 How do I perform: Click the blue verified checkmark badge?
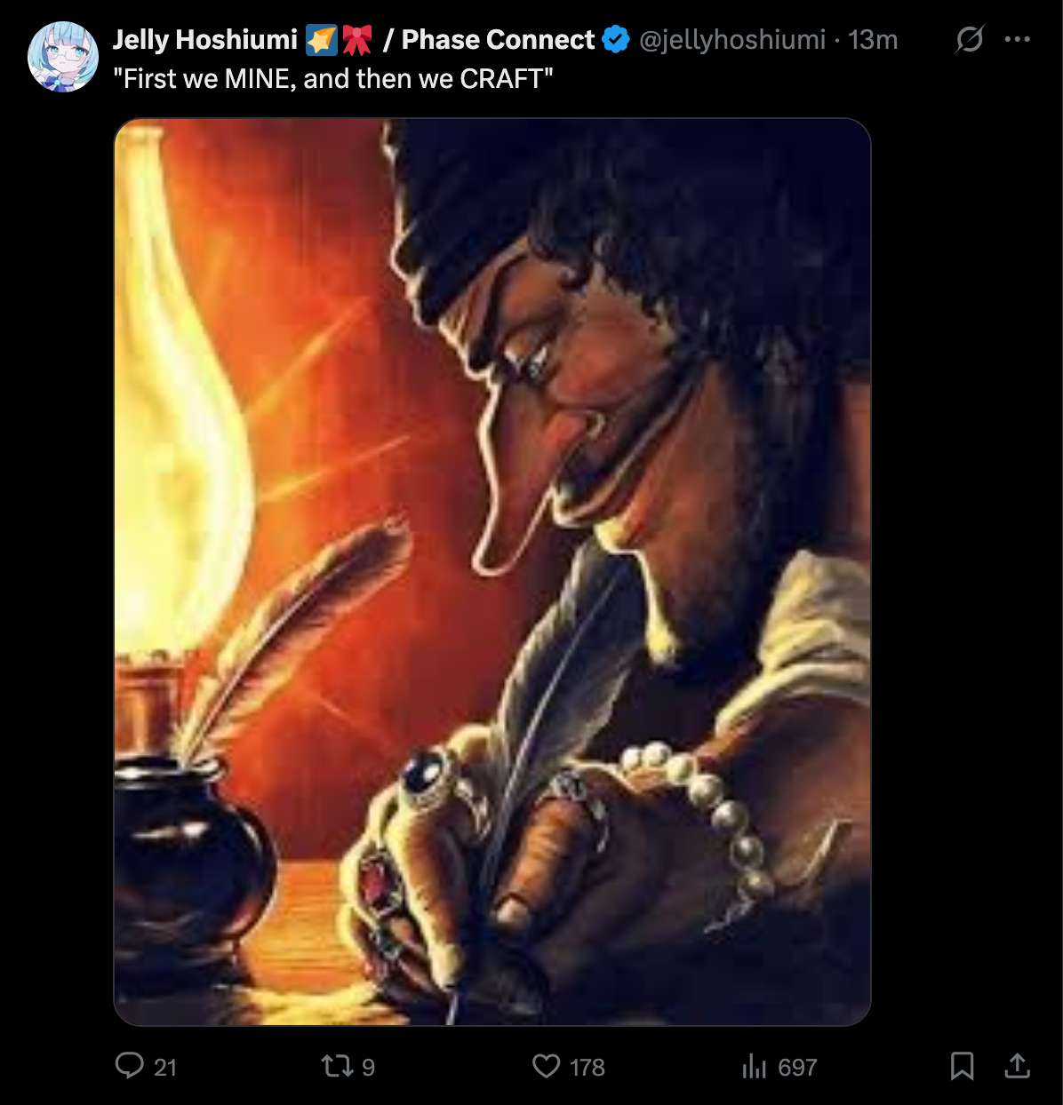615,40
